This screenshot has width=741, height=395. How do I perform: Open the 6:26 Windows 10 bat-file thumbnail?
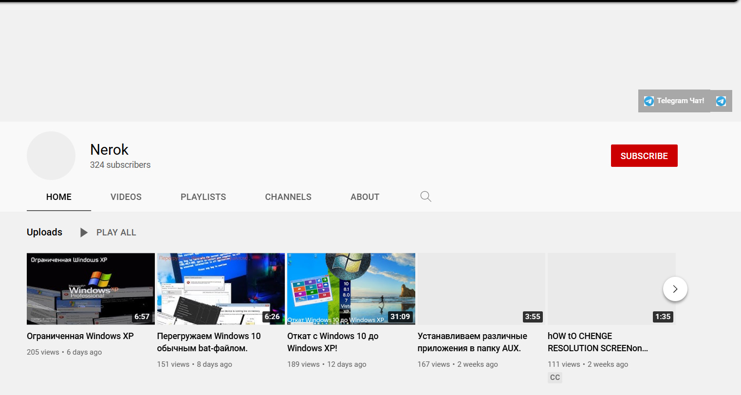pos(221,288)
